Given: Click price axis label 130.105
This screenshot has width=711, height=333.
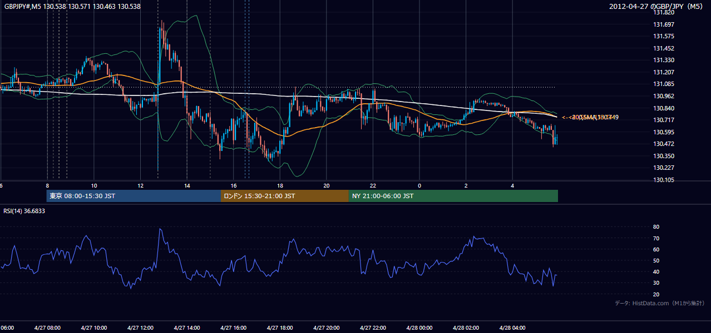Looking at the screenshot, I should pyautogui.click(x=664, y=180).
